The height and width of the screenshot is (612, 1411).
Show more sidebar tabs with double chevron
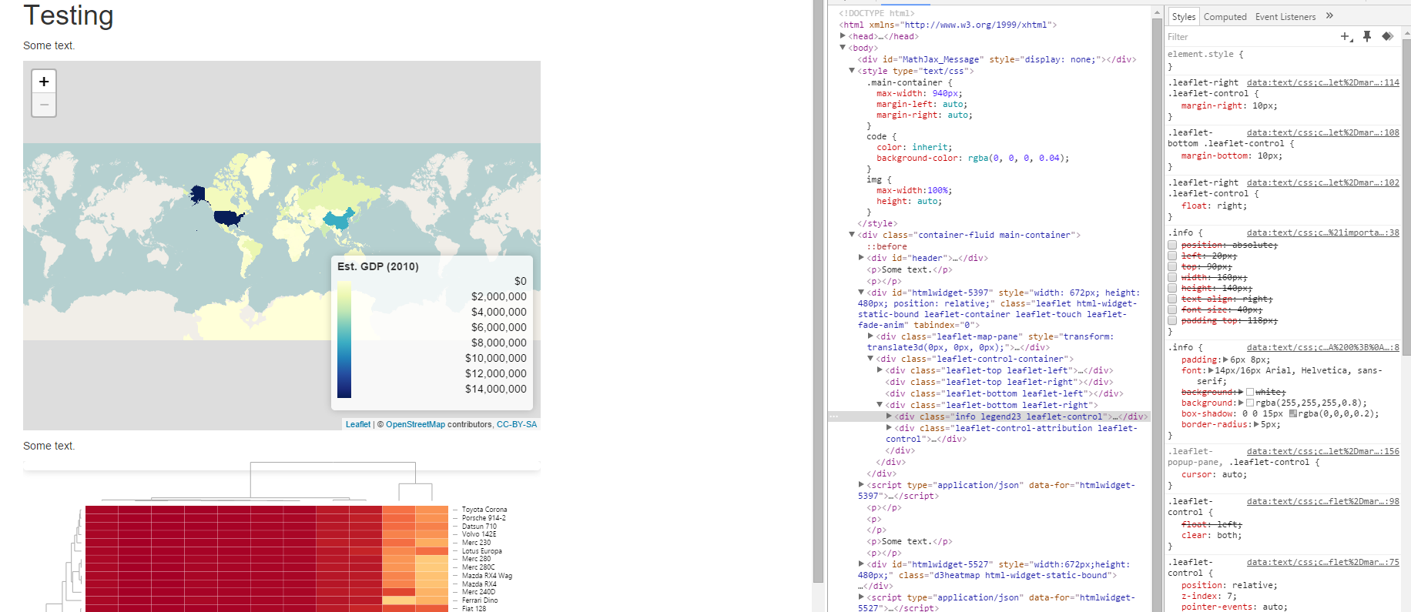pyautogui.click(x=1329, y=16)
